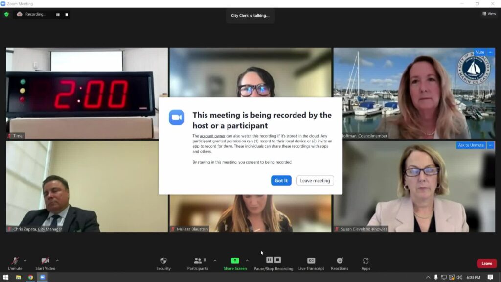
Task: Click the system tray microphone icon
Action: [435, 277]
